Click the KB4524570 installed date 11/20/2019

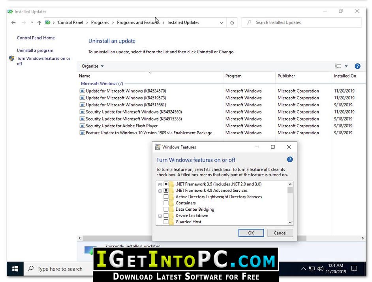[x=344, y=91]
